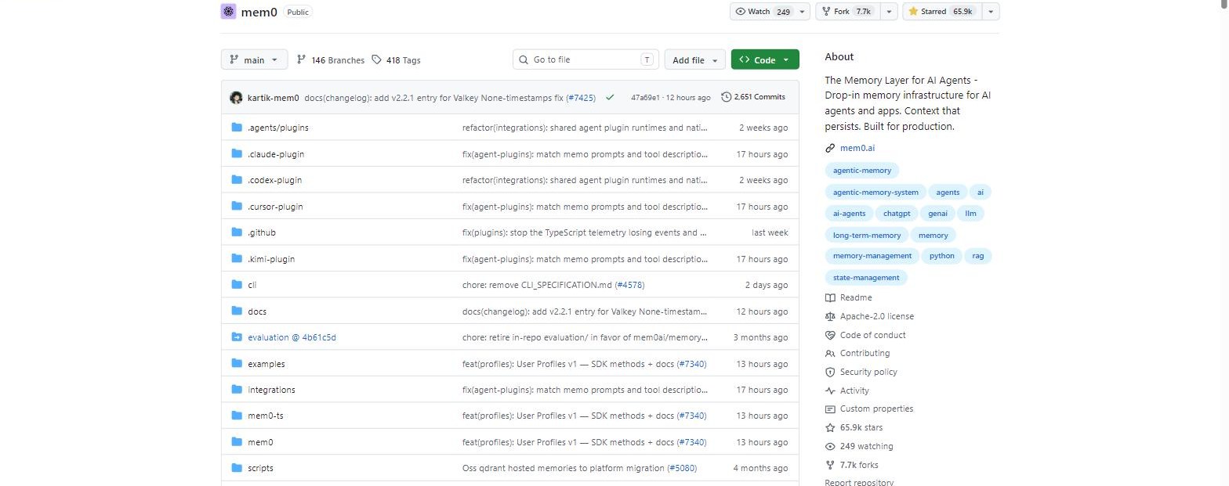This screenshot has height=486, width=1229.
Task: Open the mem0-ts folder
Action: (266, 416)
